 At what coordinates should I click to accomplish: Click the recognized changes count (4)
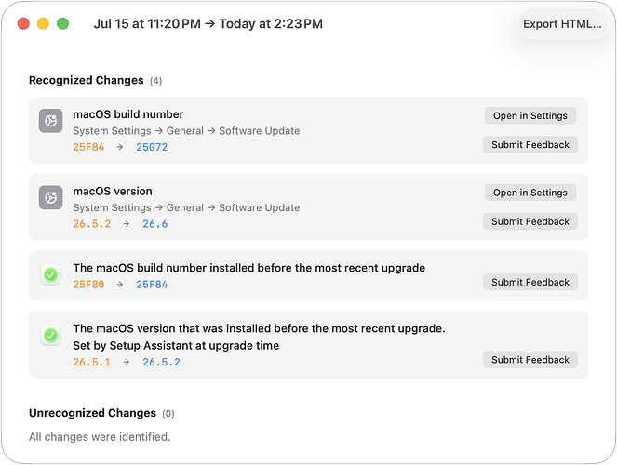click(155, 81)
